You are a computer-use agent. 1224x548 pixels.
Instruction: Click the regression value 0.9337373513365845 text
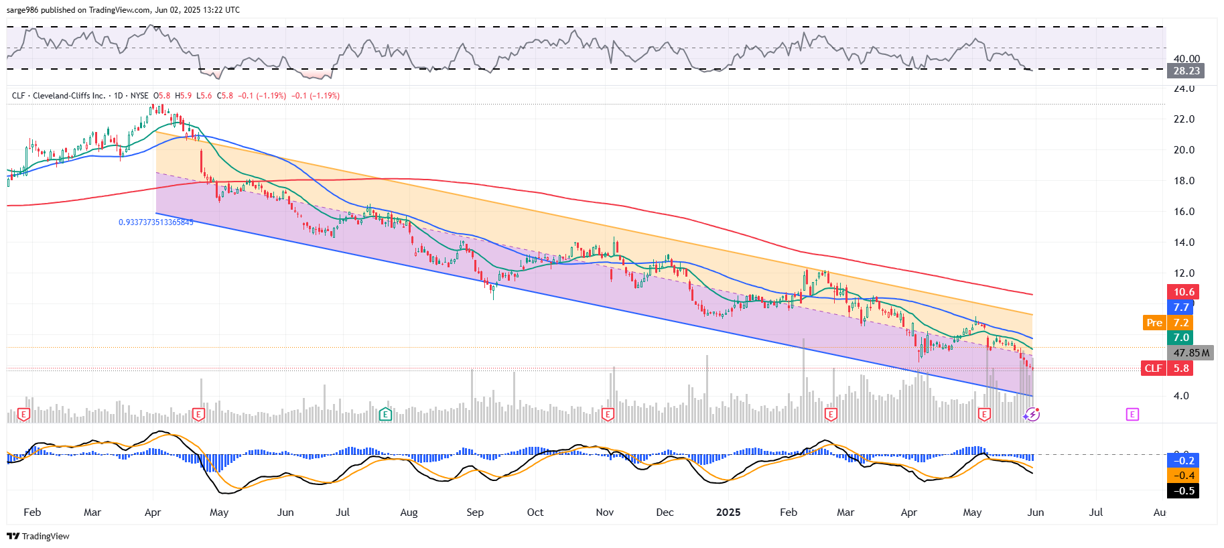point(155,222)
